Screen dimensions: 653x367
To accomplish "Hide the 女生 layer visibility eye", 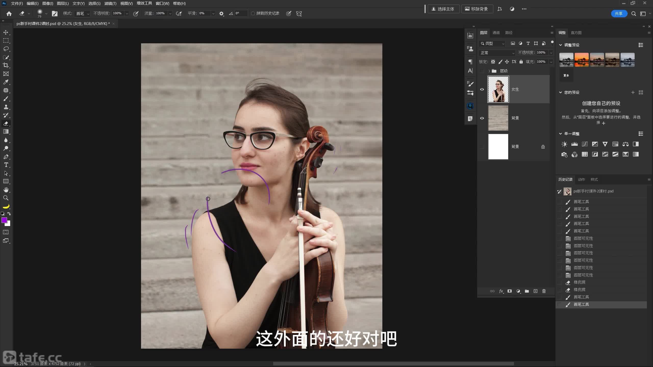I will pos(482,89).
